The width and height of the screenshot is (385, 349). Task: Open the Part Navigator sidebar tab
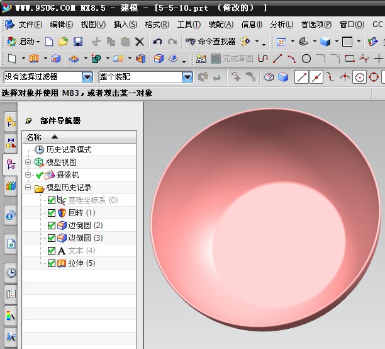[x=11, y=164]
